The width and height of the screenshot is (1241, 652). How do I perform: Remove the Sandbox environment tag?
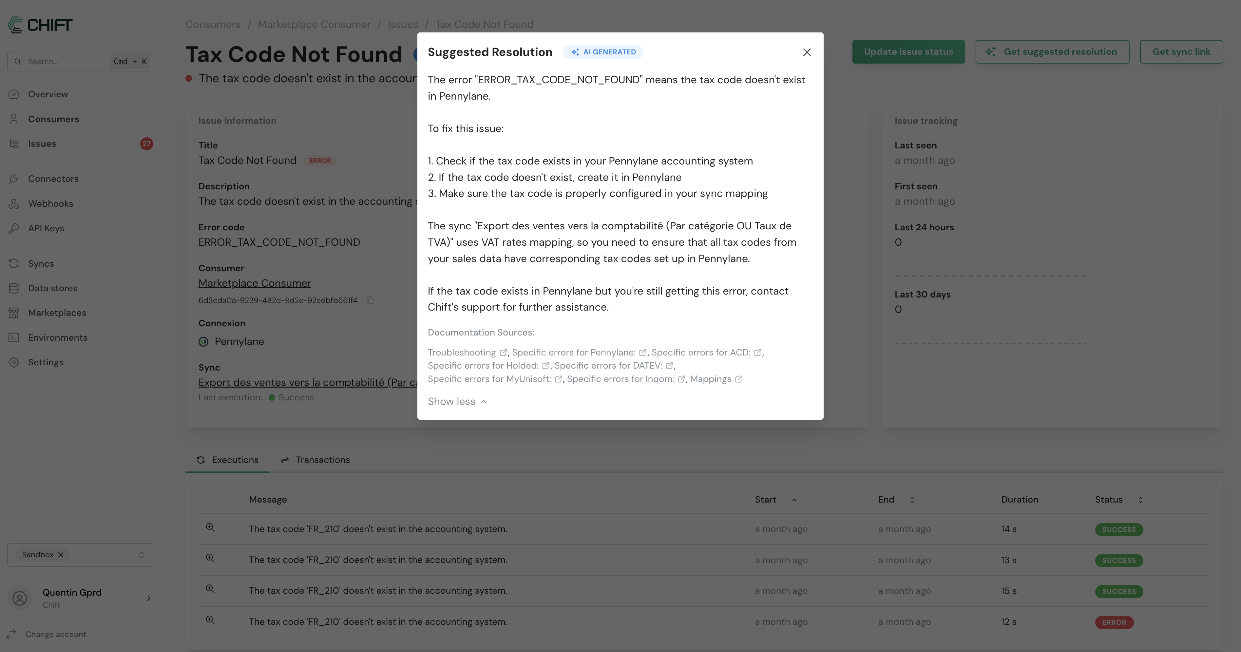pos(61,555)
